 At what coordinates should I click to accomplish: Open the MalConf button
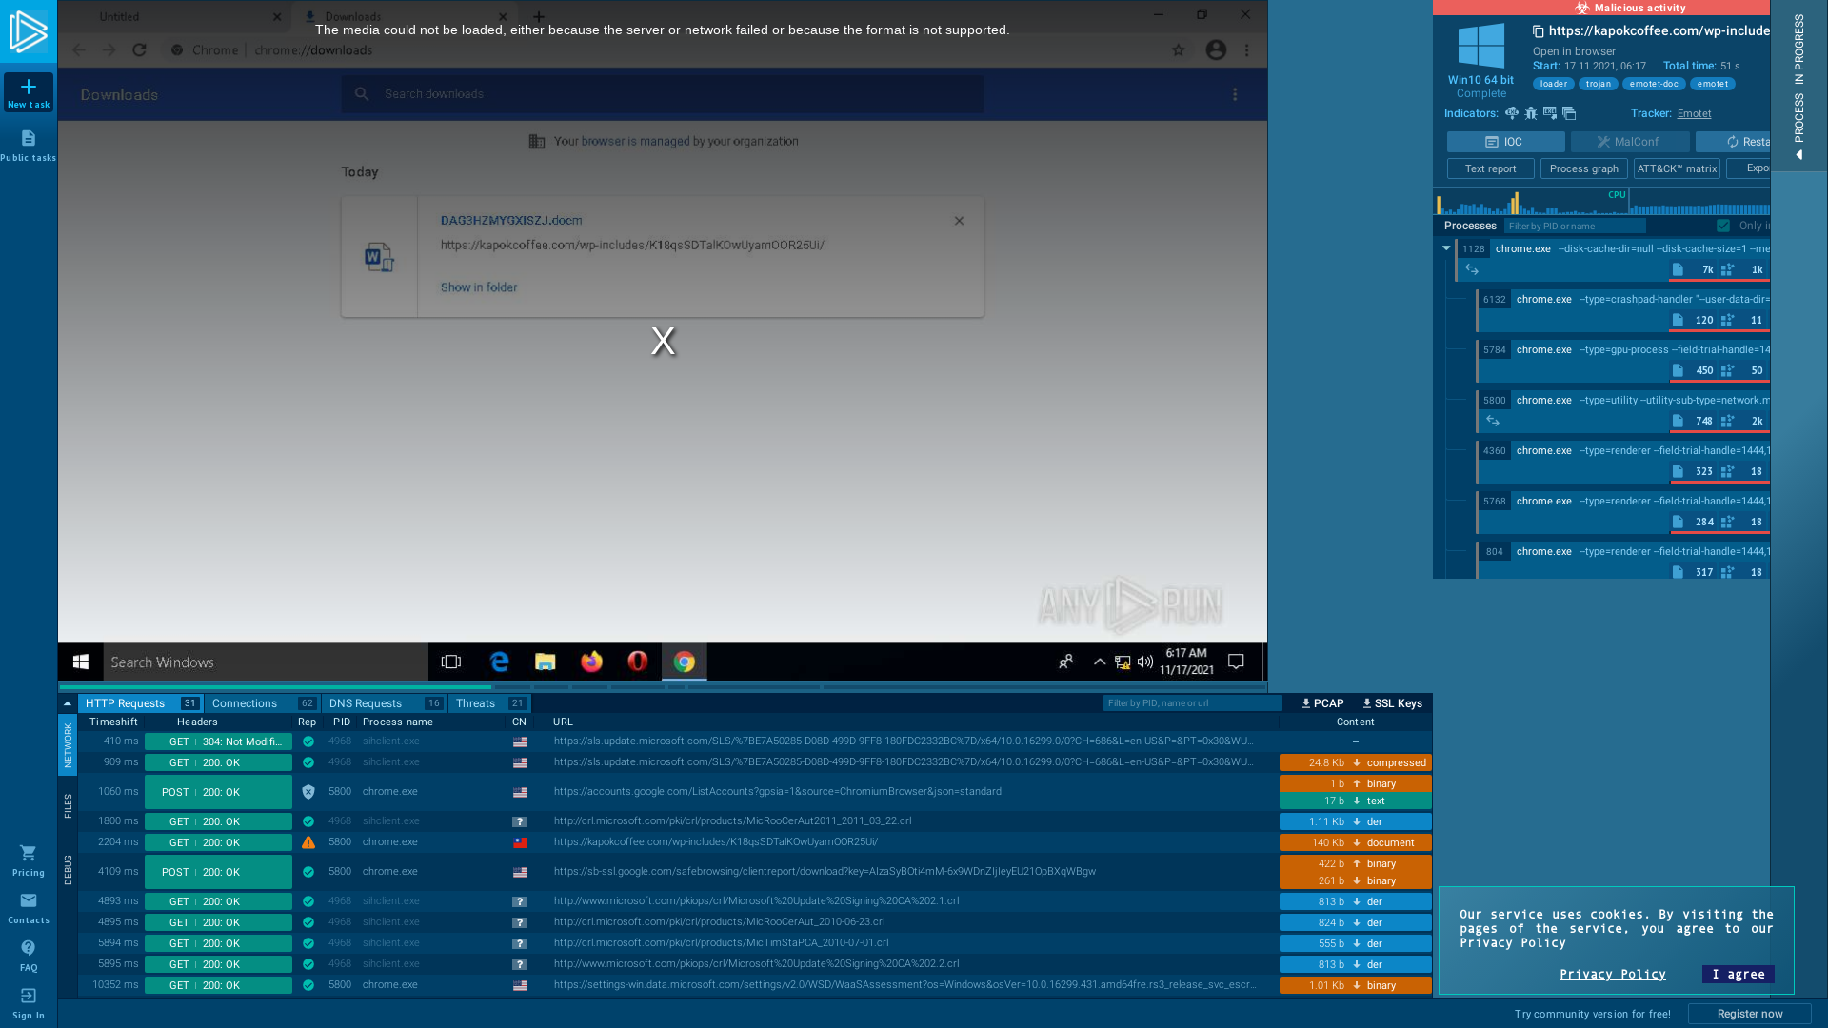click(1629, 142)
